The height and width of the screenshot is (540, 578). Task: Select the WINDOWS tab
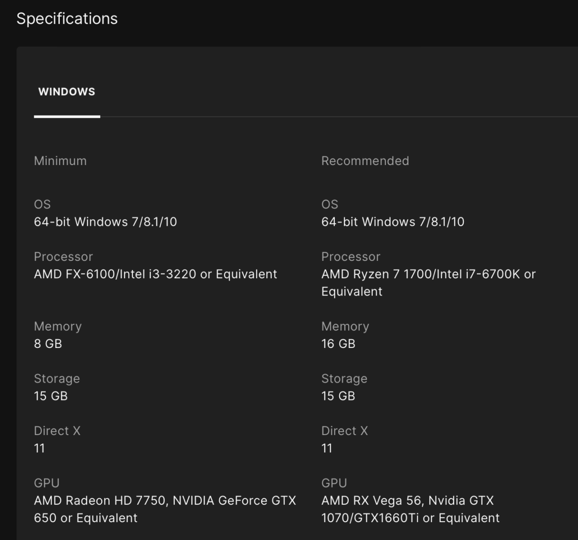tap(66, 92)
